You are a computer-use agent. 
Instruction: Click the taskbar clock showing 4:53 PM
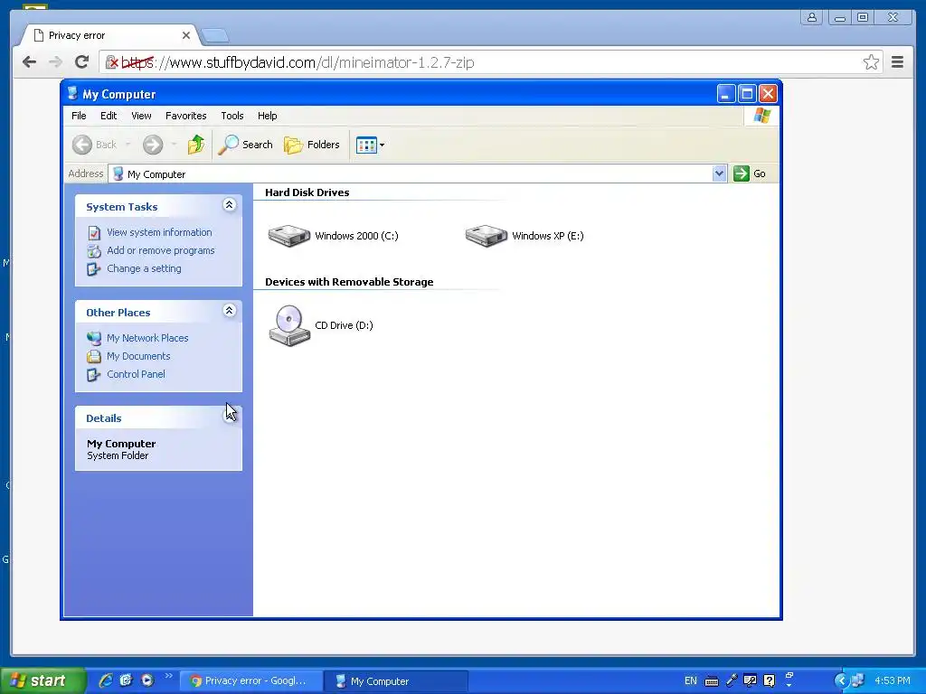893,680
